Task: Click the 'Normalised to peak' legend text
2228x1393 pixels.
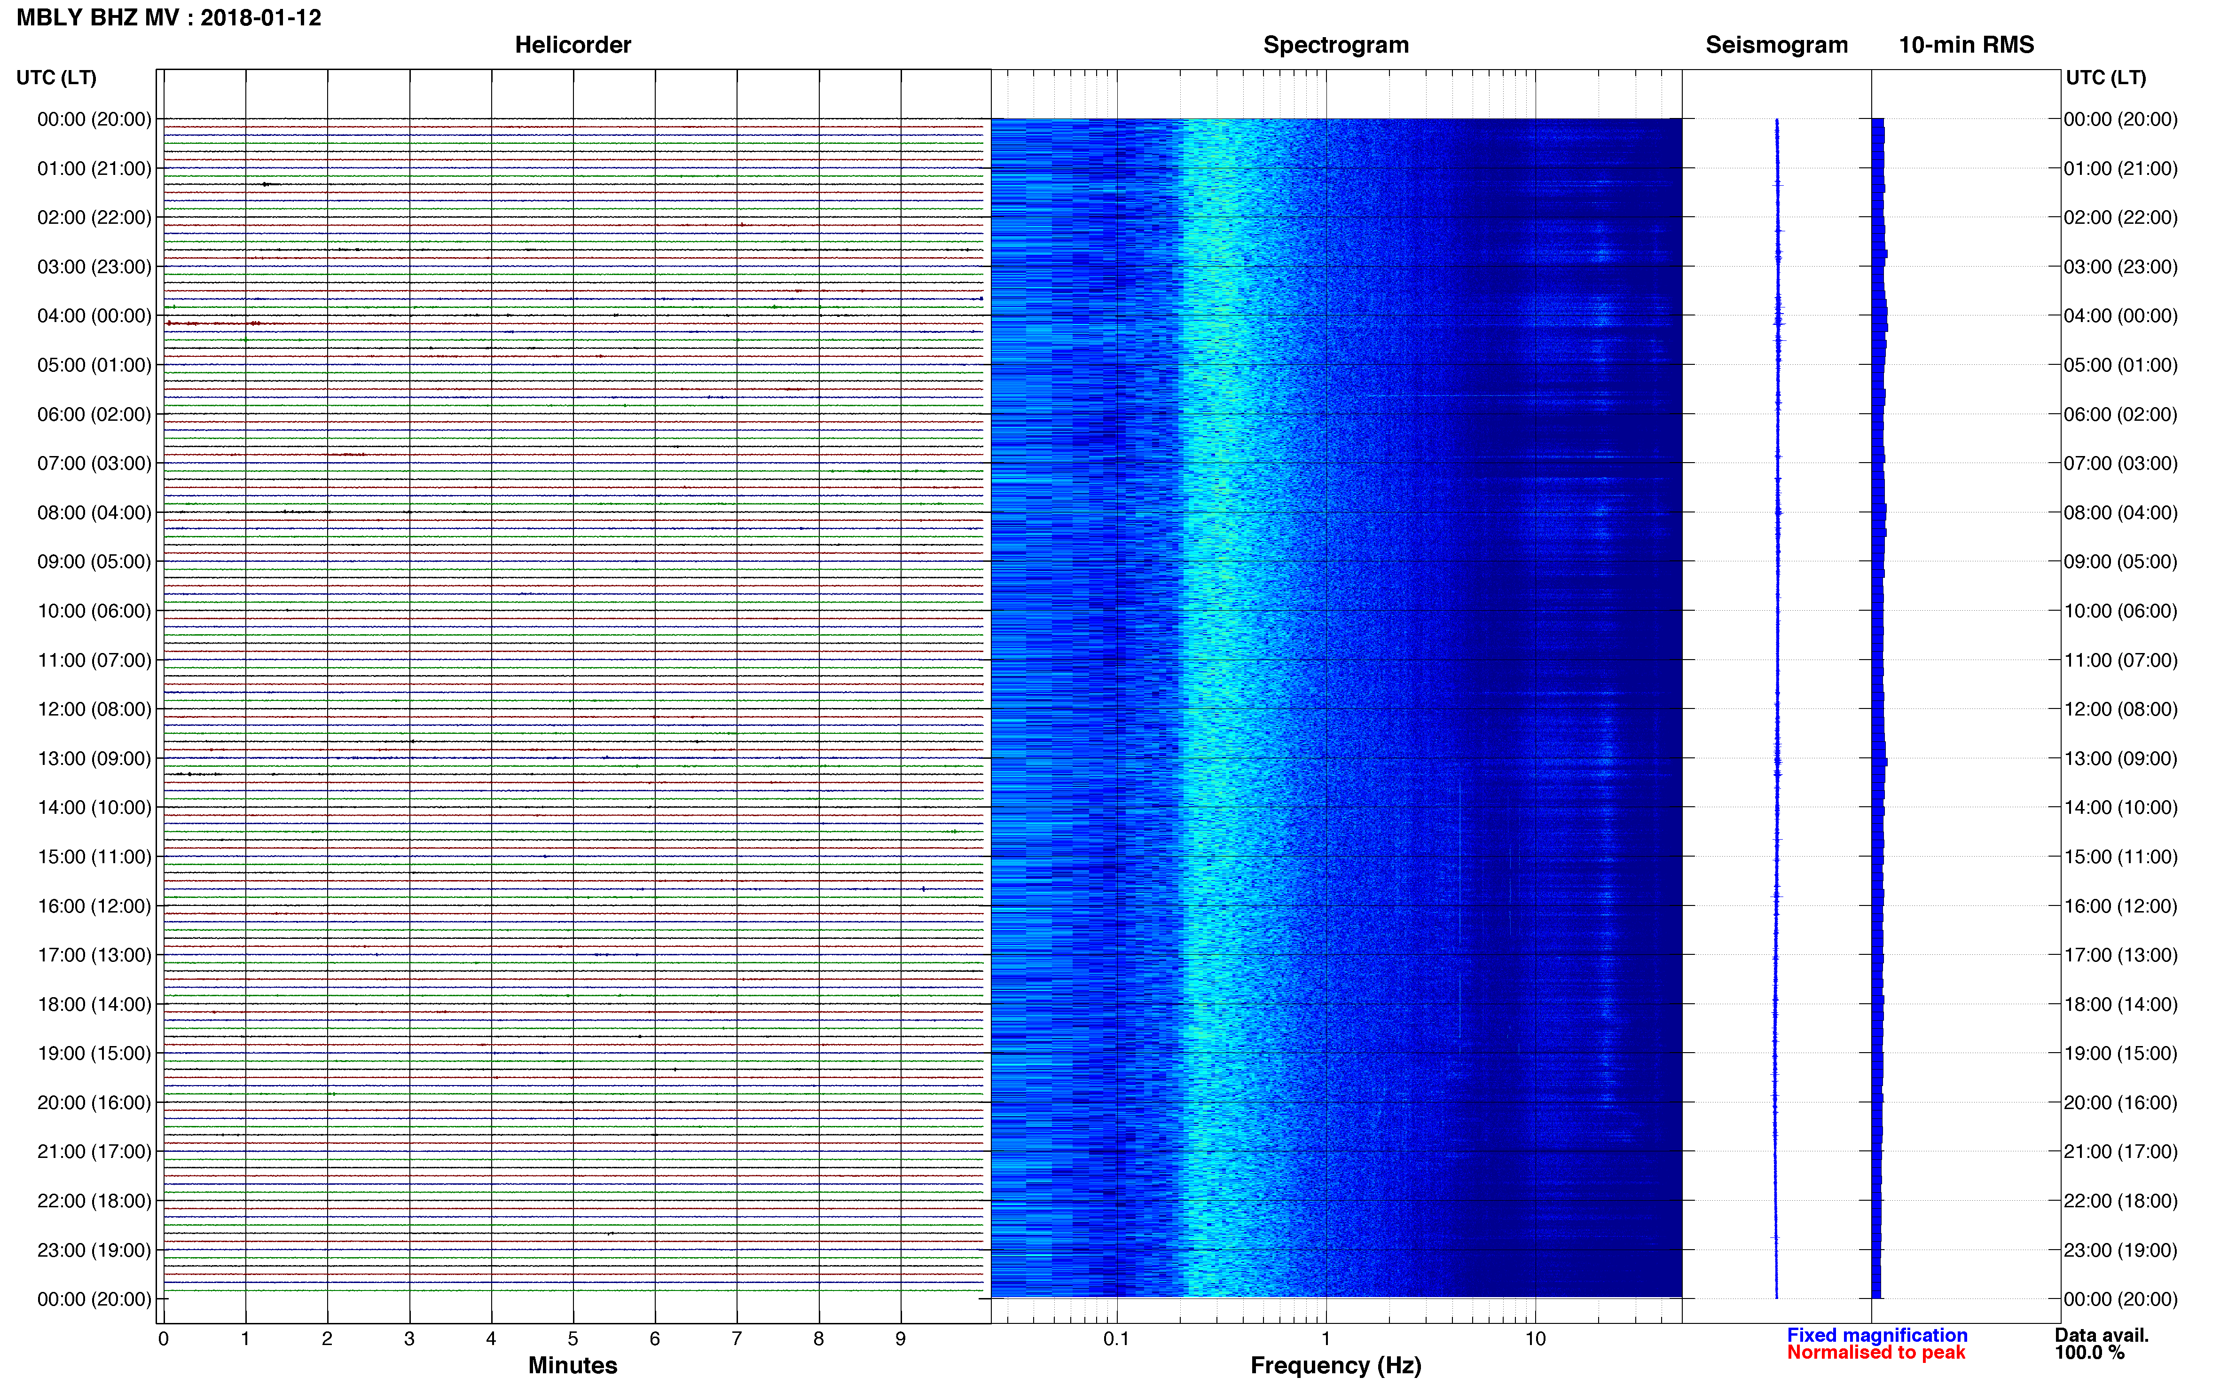Action: point(1876,1353)
